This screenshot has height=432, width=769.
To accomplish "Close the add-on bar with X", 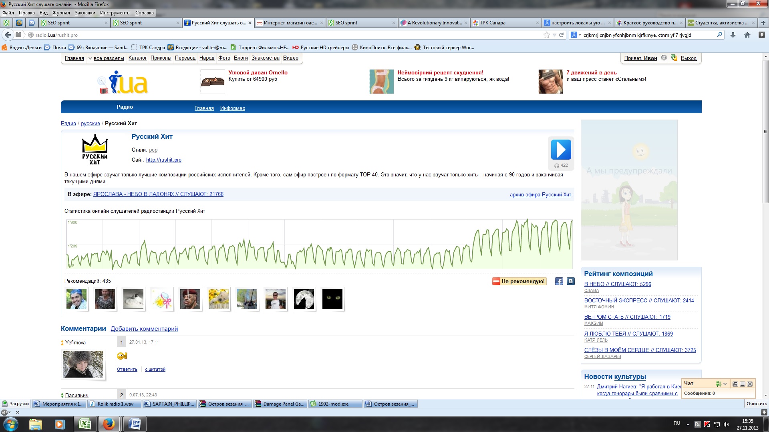I will point(17,412).
